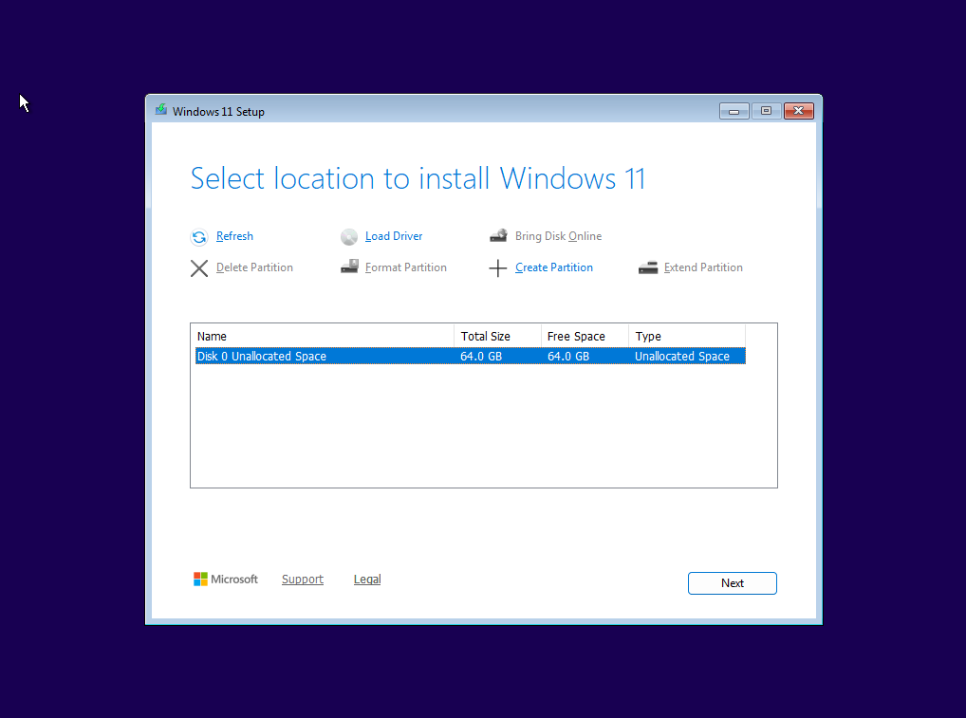Image resolution: width=966 pixels, height=718 pixels.
Task: Select the Disk 0 Unallocated Space row
Action: [x=471, y=356]
